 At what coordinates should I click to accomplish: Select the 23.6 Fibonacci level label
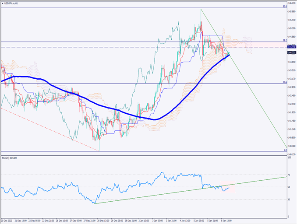click(x=284, y=82)
